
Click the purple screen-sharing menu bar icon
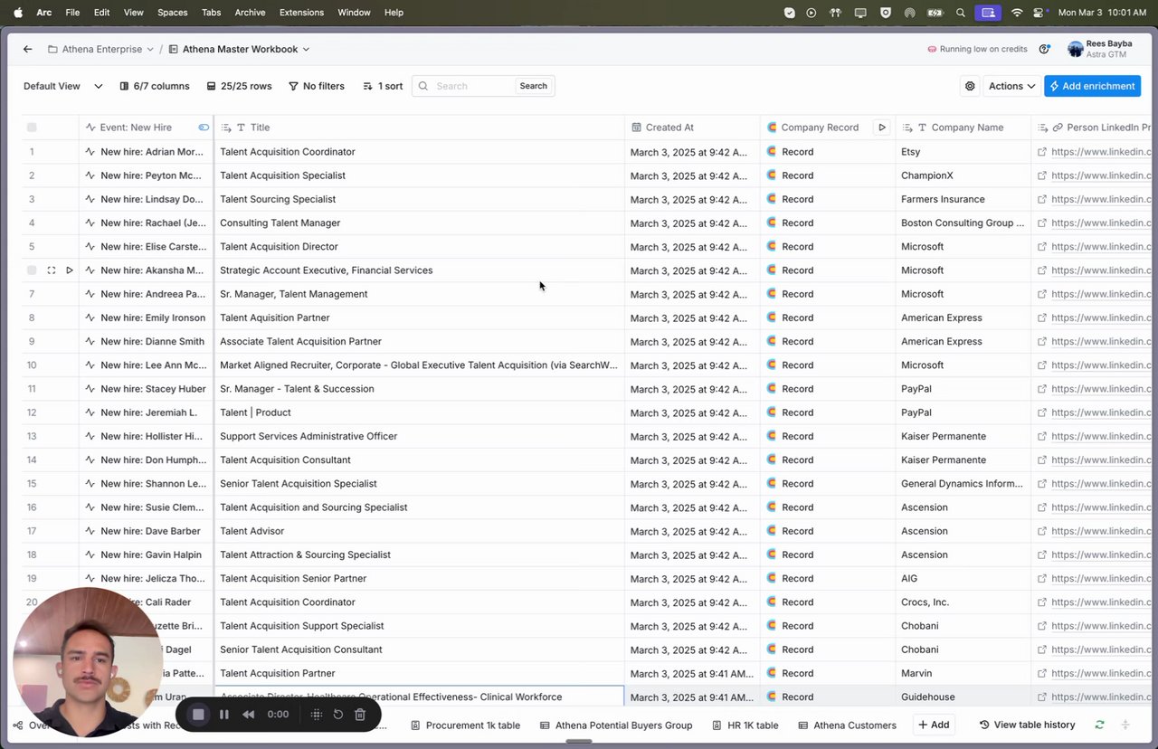pos(988,13)
